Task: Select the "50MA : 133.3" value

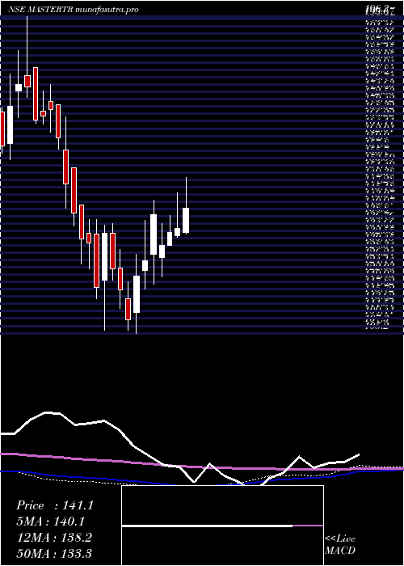Action: [55, 553]
